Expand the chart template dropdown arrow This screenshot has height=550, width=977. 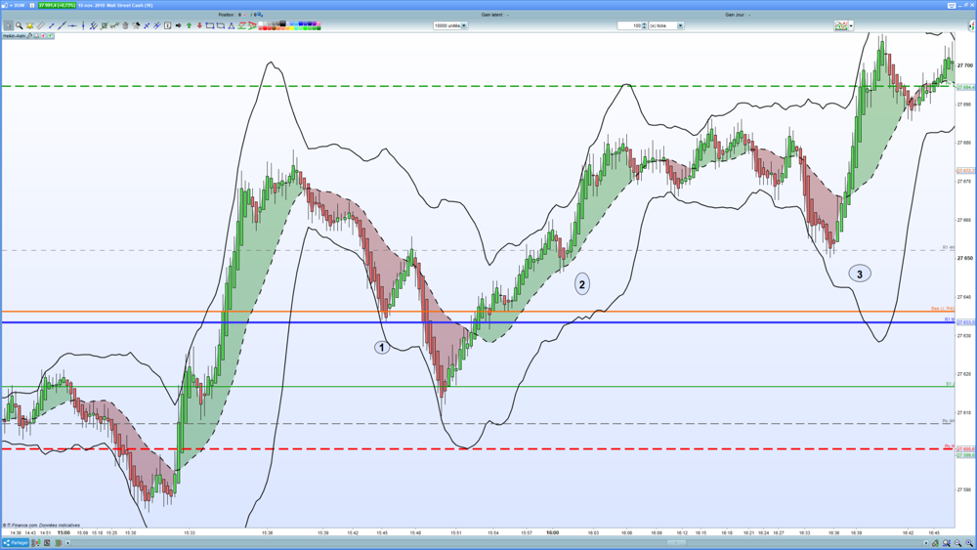[851, 25]
